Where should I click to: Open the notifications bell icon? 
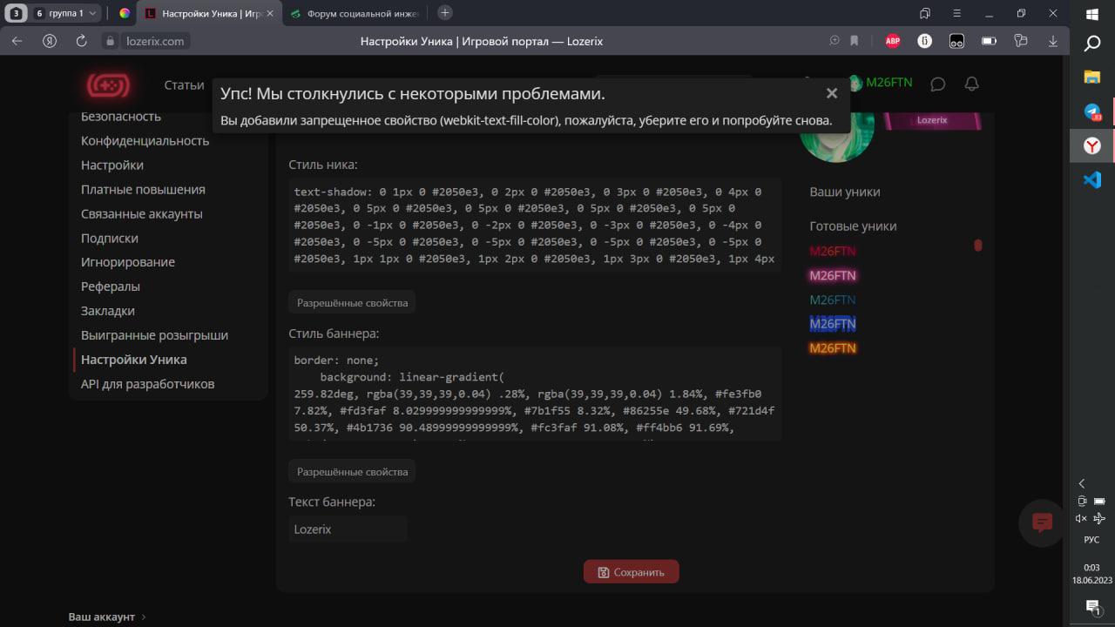[972, 84]
